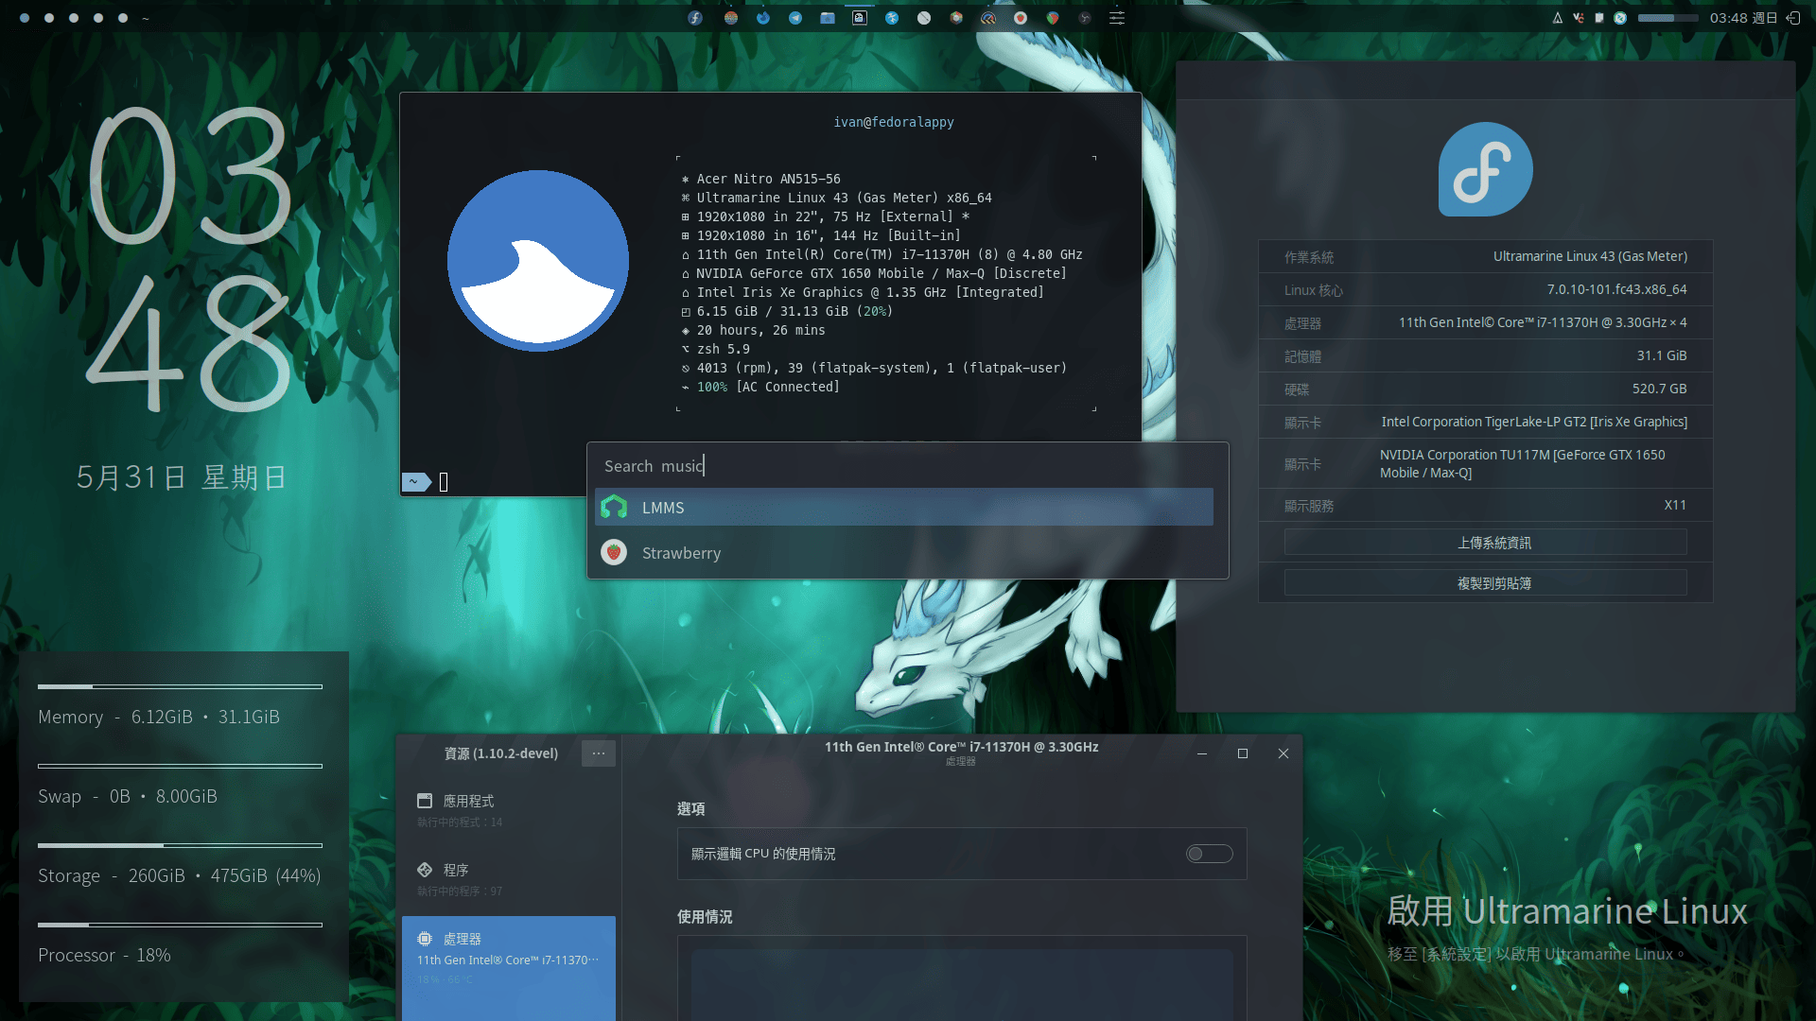Close the Resources window
The height and width of the screenshot is (1021, 1816).
(x=1283, y=753)
